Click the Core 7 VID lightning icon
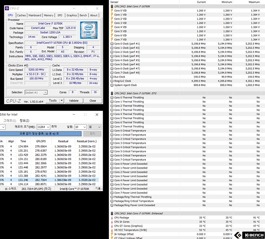Viewport: 265px width, 239px height. [112, 39]
